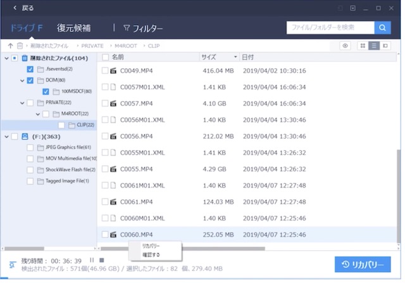Click the video icon of C0055.MP4
The height and width of the screenshot is (283, 405).
[x=113, y=169]
